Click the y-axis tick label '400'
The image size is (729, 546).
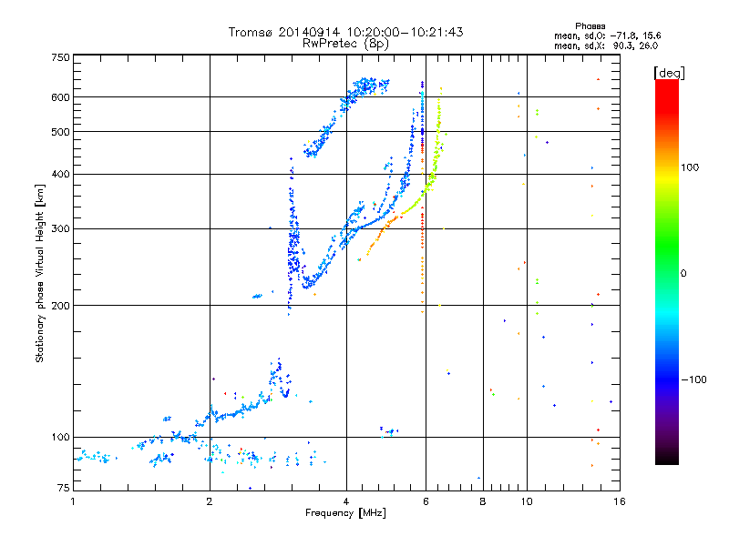(x=60, y=174)
